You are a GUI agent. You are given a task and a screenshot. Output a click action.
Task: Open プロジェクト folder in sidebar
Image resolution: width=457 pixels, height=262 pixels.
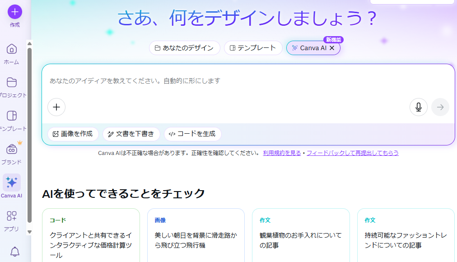click(x=12, y=87)
